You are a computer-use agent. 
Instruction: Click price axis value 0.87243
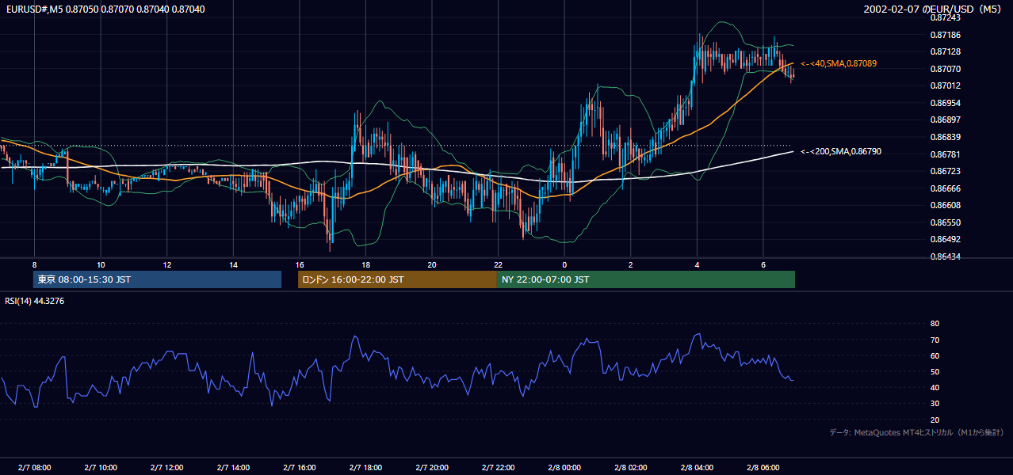[x=945, y=18]
